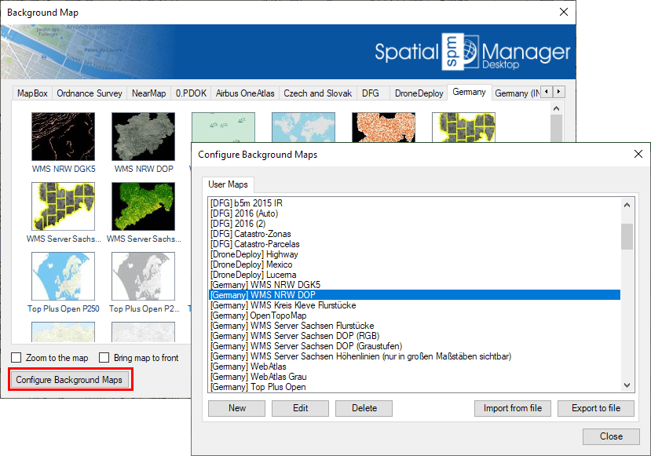Delete the highlighted WMS NRW DOP entry

coord(364,408)
